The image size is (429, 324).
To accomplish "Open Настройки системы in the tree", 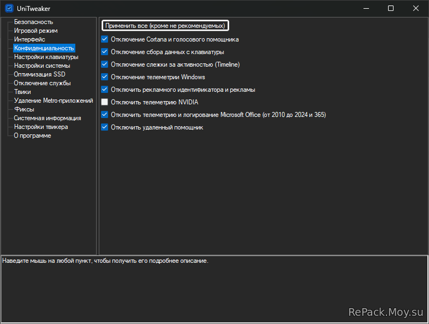I will pyautogui.click(x=42, y=66).
